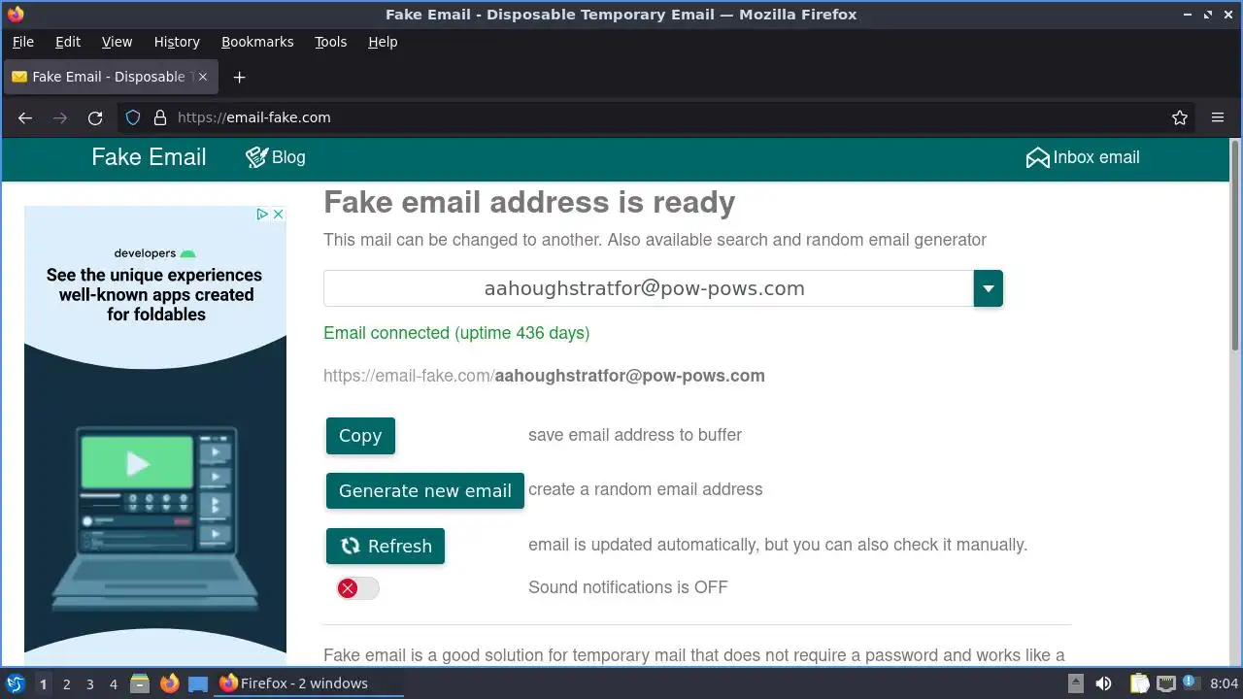
Task: Open network status tray icon
Action: click(x=1165, y=683)
